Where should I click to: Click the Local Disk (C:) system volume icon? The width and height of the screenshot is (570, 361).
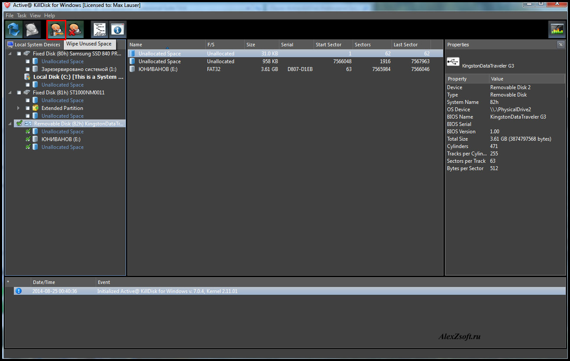tap(27, 77)
